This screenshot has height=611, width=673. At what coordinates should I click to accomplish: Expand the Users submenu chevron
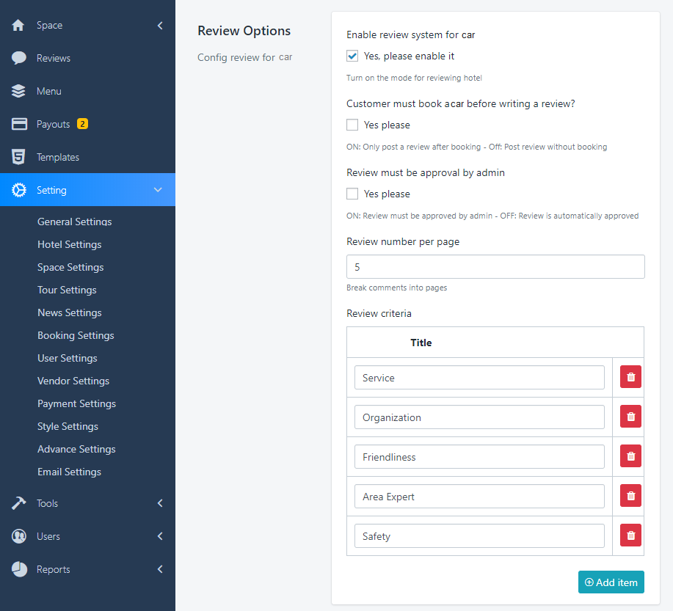point(160,536)
